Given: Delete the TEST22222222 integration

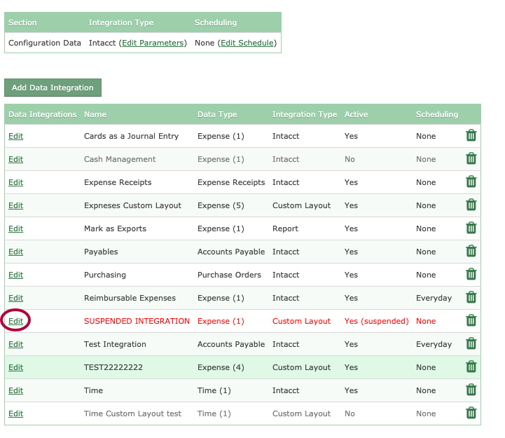Looking at the screenshot, I should pyautogui.click(x=471, y=367).
